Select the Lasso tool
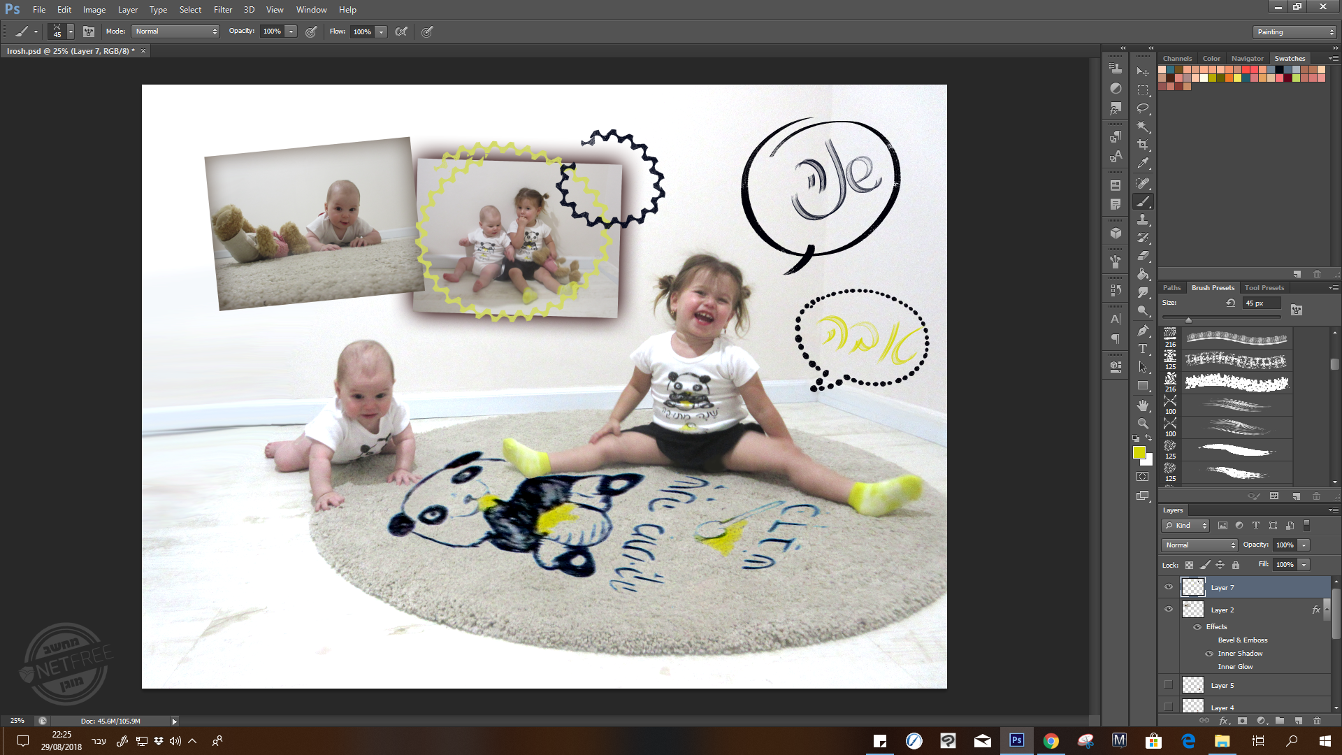Viewport: 1342px width, 755px height. click(x=1143, y=108)
